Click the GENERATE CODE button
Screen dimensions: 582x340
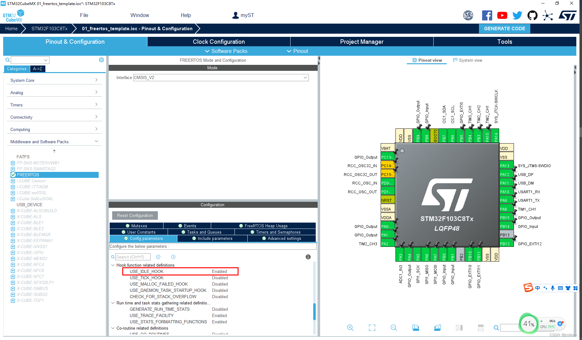click(504, 28)
